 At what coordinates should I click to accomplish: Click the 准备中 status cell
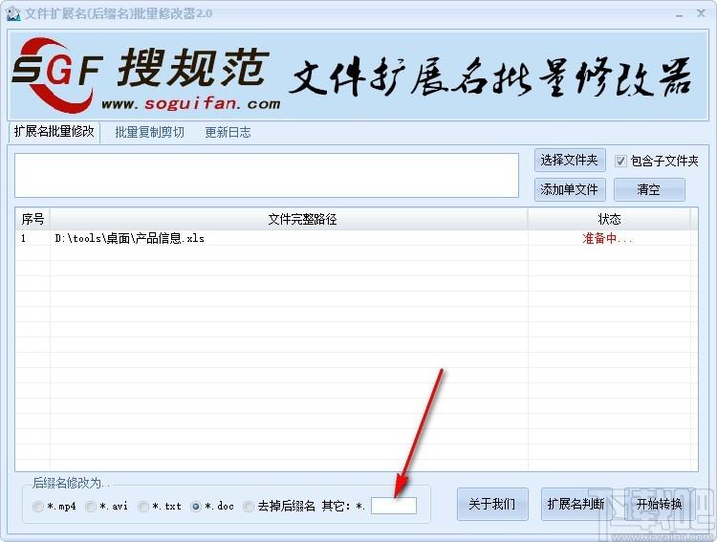[608, 238]
